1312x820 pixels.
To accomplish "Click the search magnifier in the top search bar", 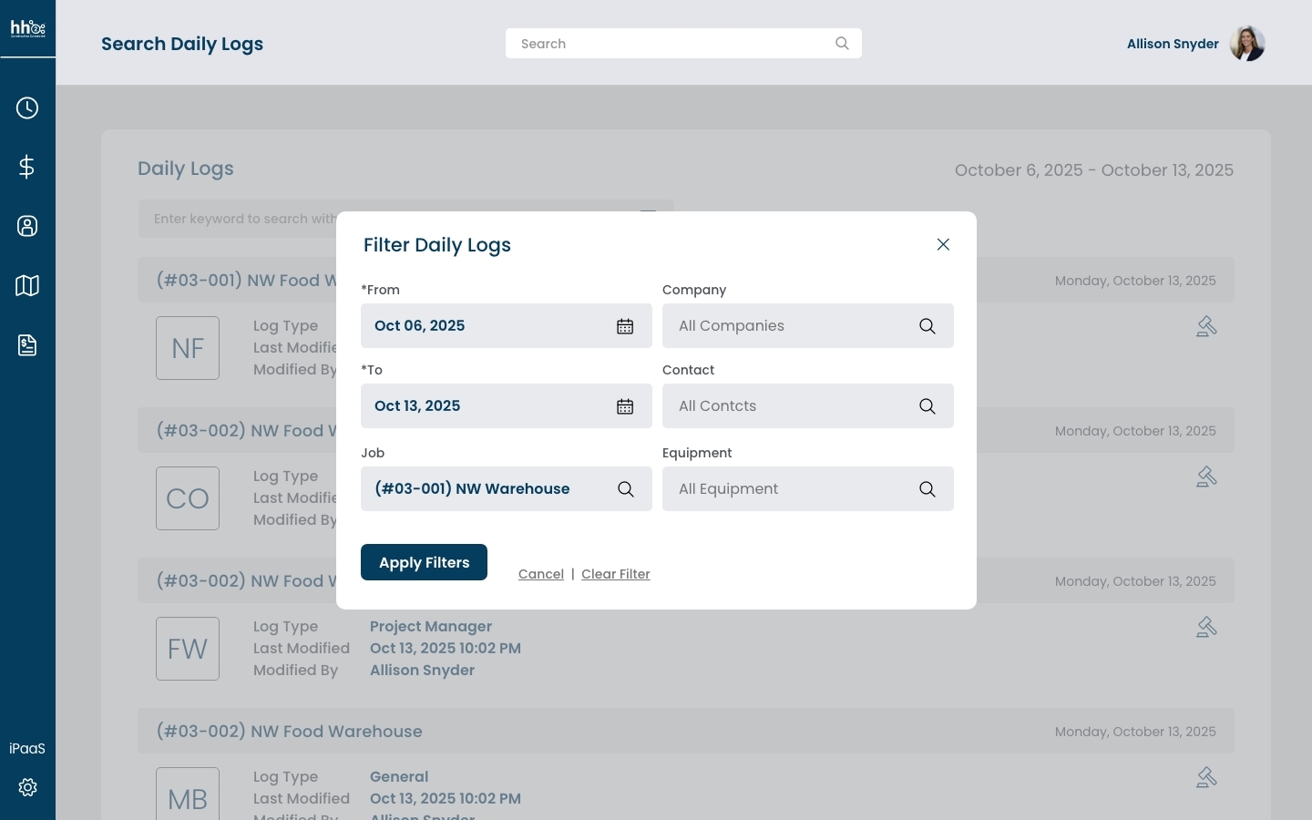I will (842, 43).
